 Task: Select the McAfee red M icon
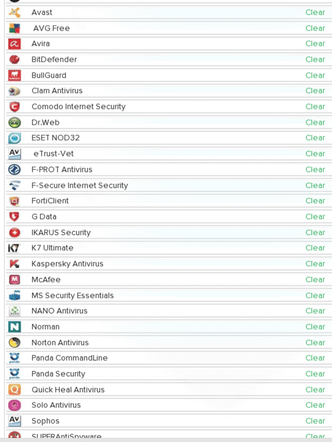14,280
